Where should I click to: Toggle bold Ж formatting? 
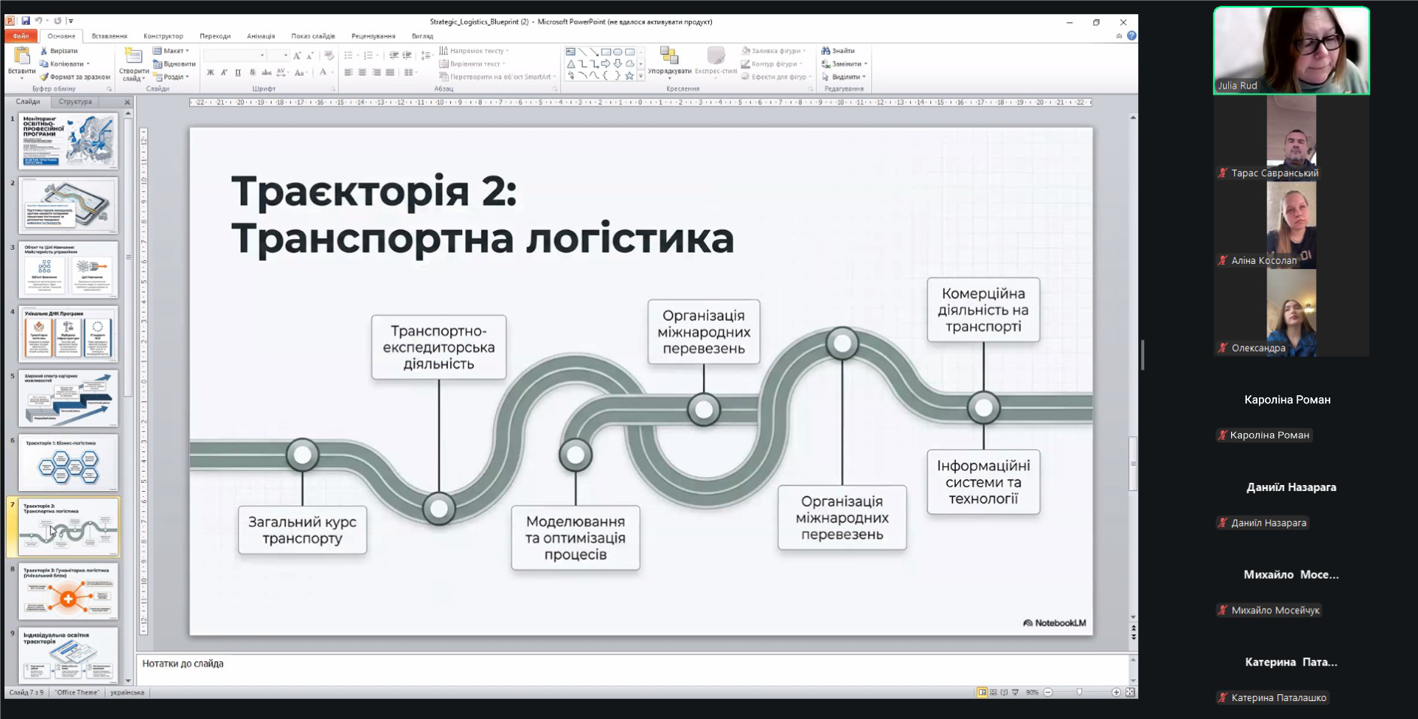tap(210, 73)
